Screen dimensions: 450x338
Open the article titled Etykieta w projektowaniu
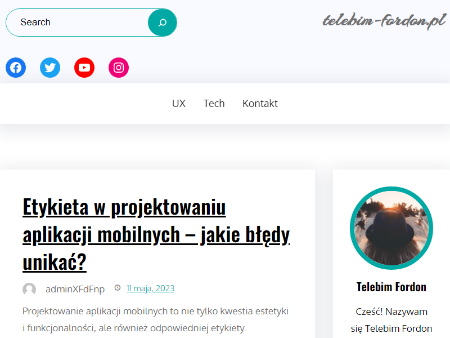[x=156, y=234]
